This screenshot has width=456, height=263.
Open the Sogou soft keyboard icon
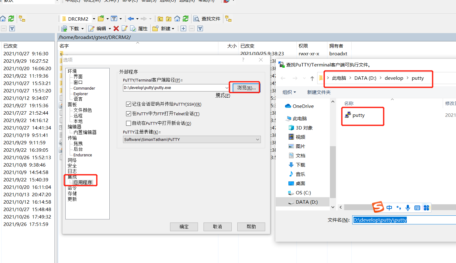[417, 208]
